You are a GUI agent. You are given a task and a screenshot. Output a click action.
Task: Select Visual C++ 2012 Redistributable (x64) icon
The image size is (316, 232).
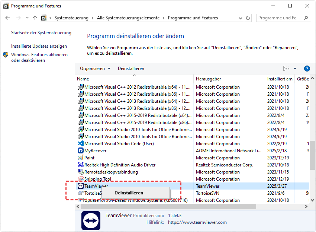(81, 87)
